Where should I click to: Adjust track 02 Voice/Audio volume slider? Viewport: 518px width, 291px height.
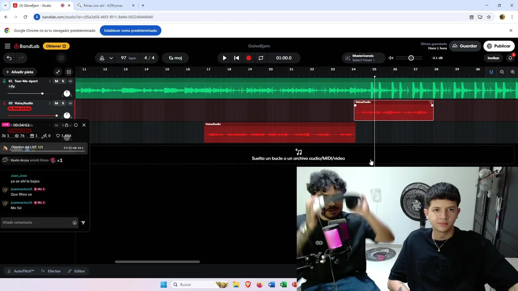(x=32, y=116)
